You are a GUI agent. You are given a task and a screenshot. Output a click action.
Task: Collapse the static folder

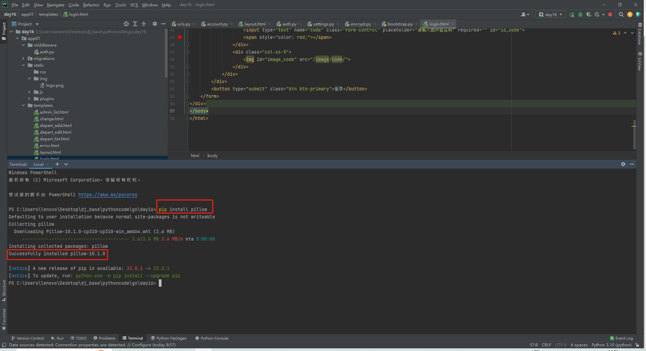tap(23, 65)
